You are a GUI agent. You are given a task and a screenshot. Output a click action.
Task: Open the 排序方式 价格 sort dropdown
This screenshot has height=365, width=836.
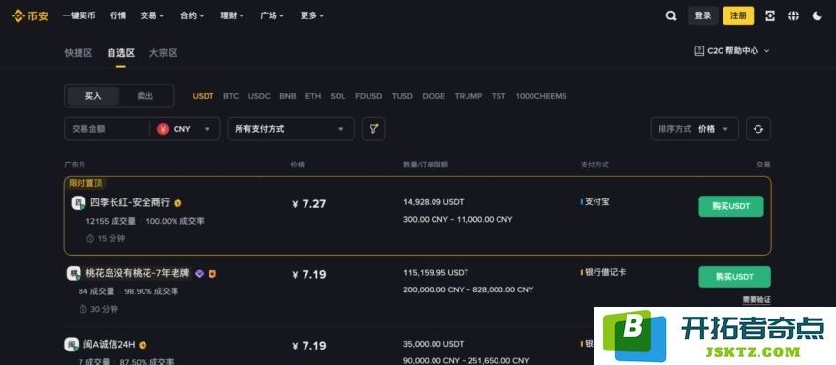pyautogui.click(x=694, y=129)
